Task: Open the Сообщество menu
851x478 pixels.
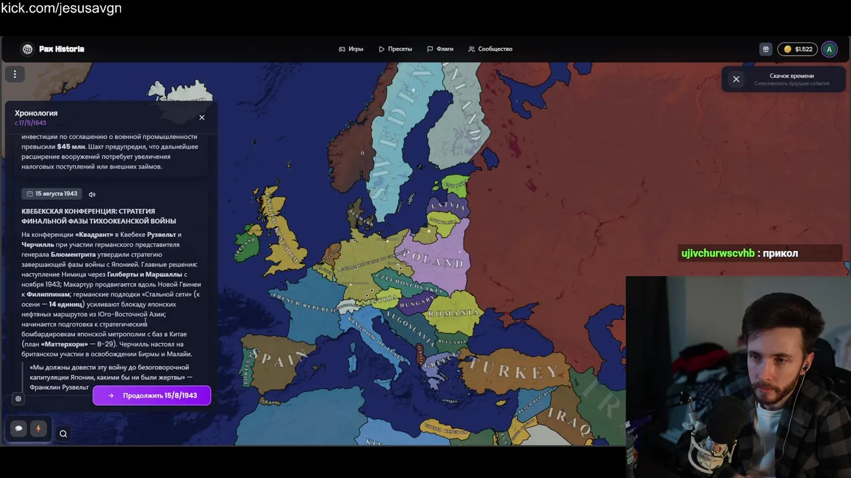Action: [490, 49]
